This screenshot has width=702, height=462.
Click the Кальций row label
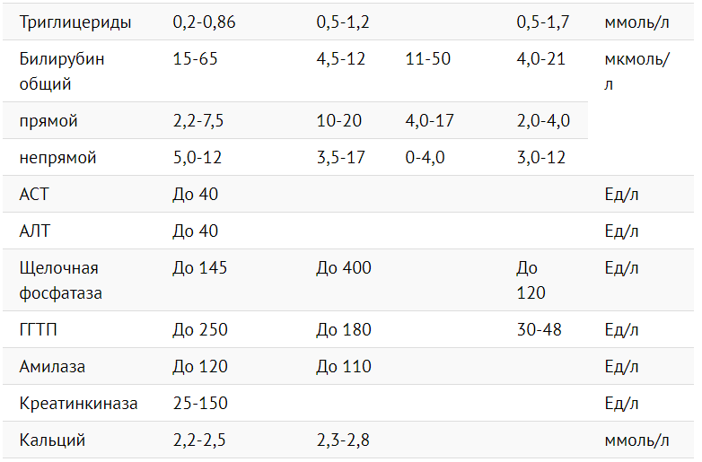pyautogui.click(x=52, y=440)
